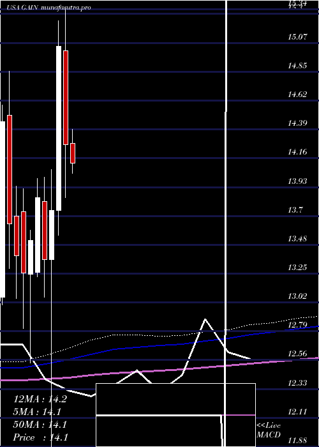This screenshot has width=319, height=447.
Task: Select the 12.11 price level label
Action: 298,411
